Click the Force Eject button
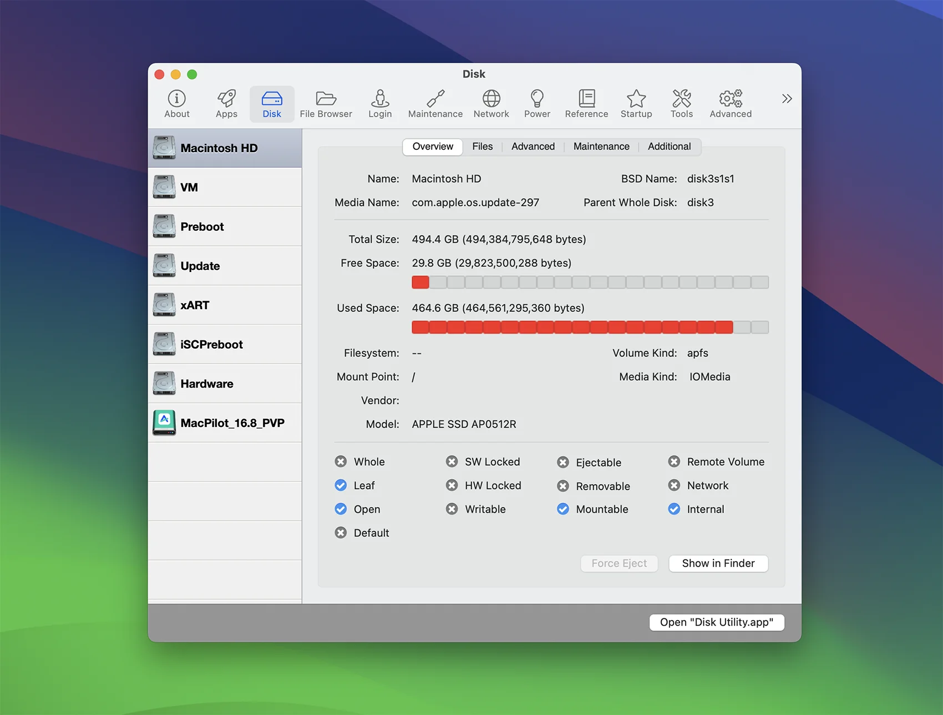 coord(619,563)
